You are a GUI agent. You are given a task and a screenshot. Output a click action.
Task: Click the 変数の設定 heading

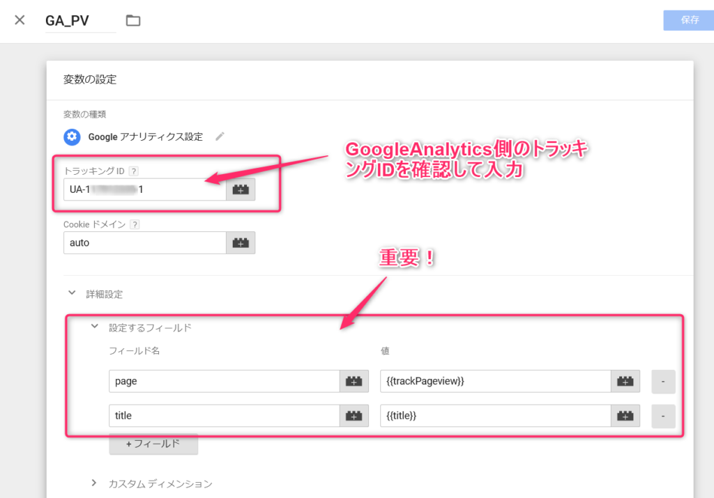(90, 79)
